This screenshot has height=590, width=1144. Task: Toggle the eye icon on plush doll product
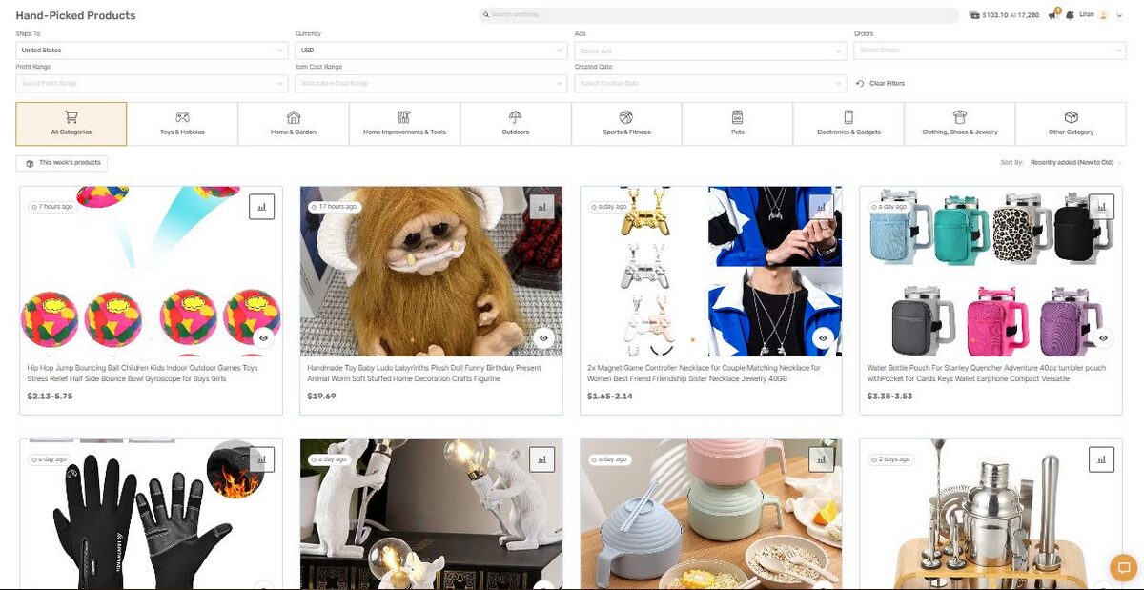point(543,338)
